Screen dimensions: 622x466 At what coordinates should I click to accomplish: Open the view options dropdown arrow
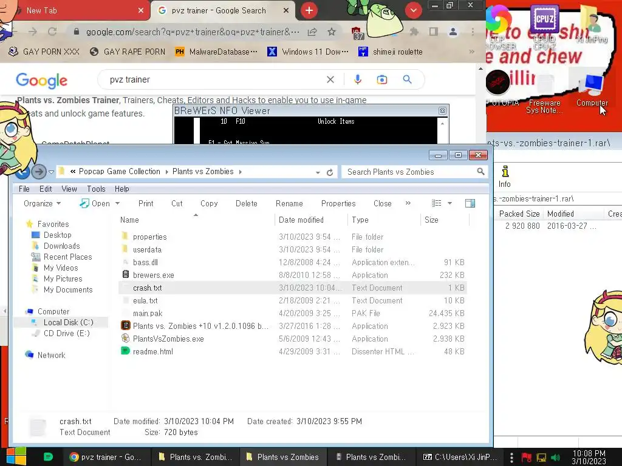[450, 203]
